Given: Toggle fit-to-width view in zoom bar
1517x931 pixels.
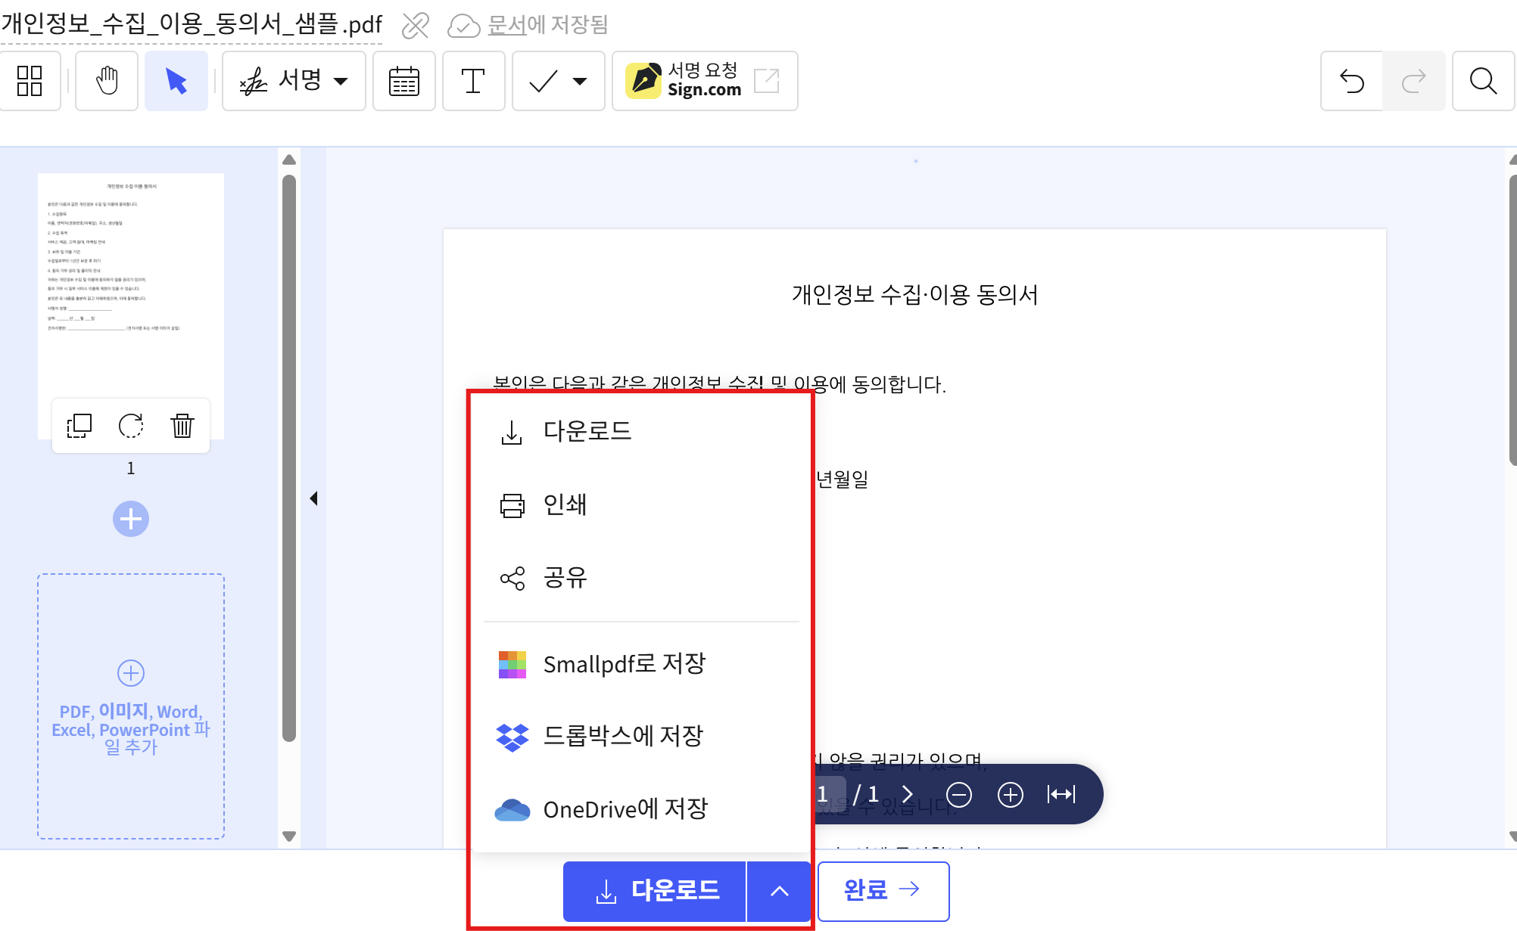Looking at the screenshot, I should (1061, 794).
